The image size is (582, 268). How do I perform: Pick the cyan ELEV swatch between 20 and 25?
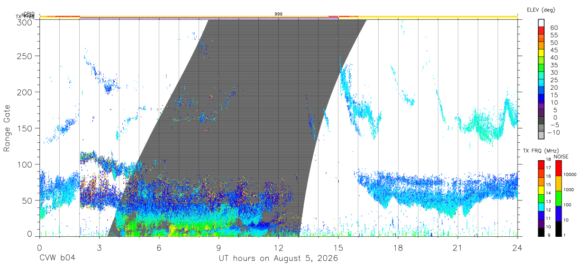[x=541, y=84]
